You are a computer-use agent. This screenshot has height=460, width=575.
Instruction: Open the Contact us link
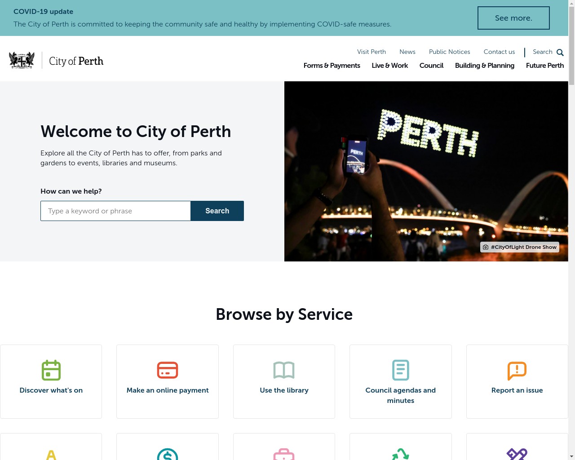pyautogui.click(x=499, y=52)
